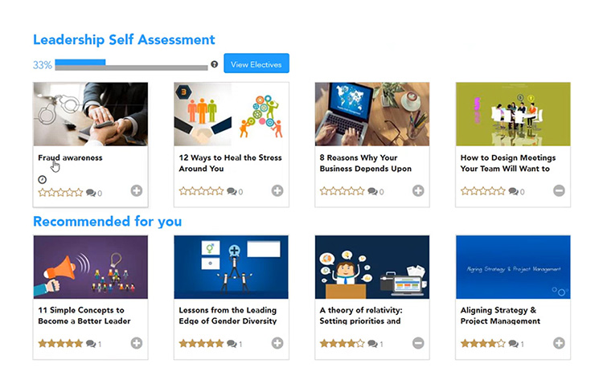This screenshot has width=603, height=392.
Task: Add Lessons from the Leading Edge course
Action: (277, 343)
